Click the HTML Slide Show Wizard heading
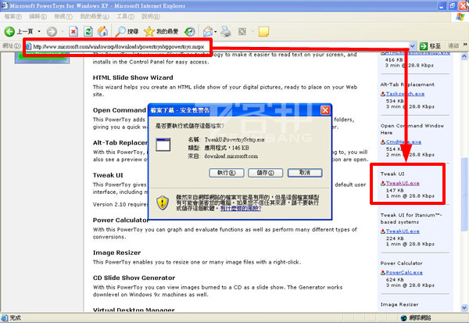The height and width of the screenshot is (323, 469). 133,77
